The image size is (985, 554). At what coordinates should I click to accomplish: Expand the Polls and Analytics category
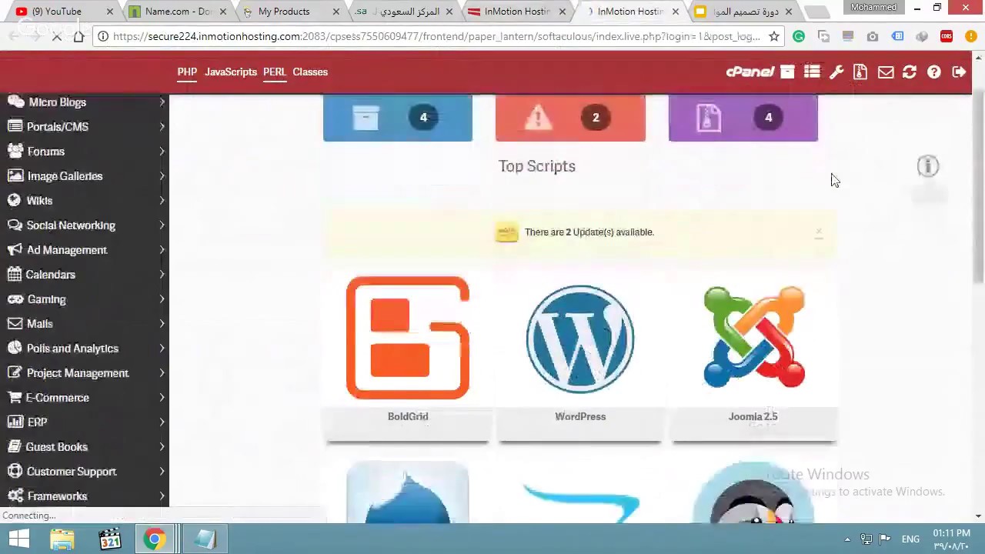click(x=85, y=349)
